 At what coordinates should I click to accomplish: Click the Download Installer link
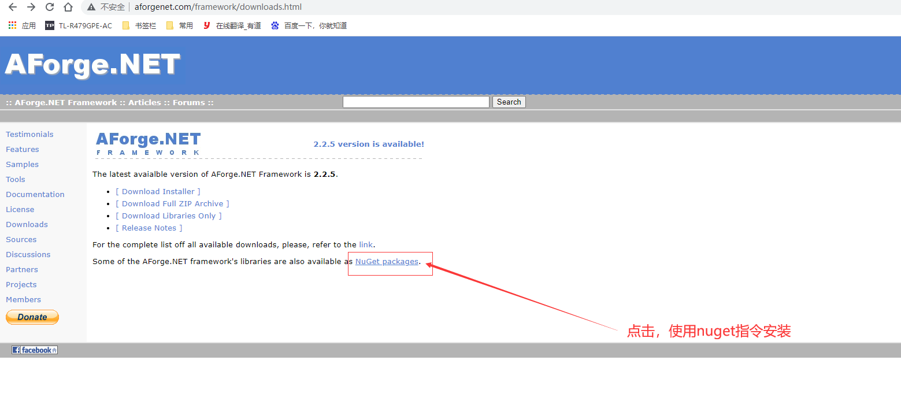pos(158,191)
